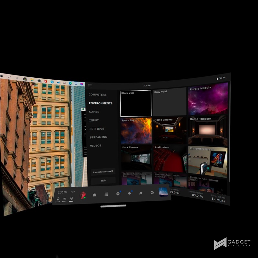The height and width of the screenshot is (258, 258).
Task: Click the Quit button
Action: pos(103,181)
